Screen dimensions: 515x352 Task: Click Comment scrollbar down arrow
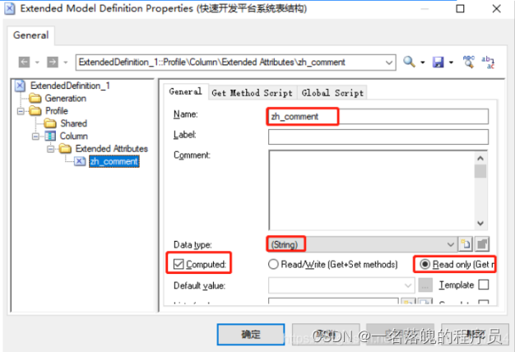pyautogui.click(x=480, y=223)
